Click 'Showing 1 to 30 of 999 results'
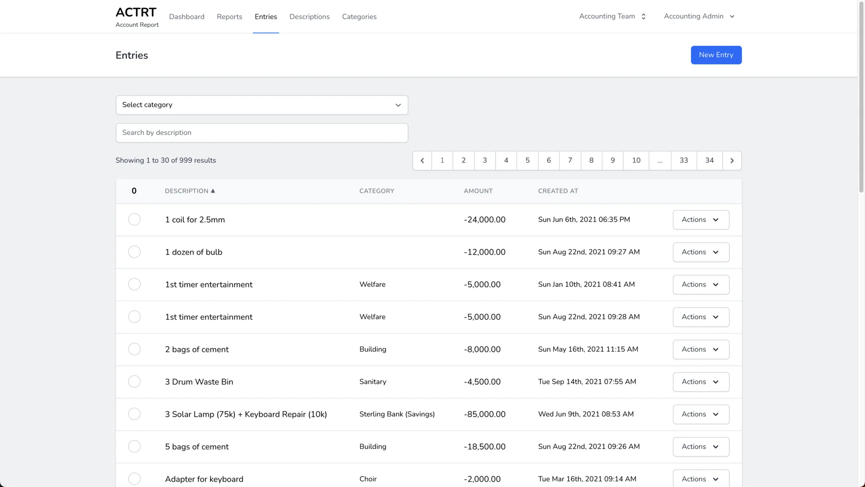This screenshot has width=865, height=487. [165, 160]
